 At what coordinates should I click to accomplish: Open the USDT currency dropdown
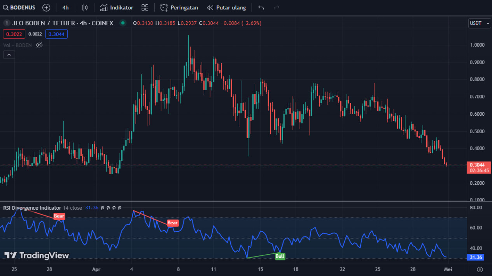pos(480,23)
